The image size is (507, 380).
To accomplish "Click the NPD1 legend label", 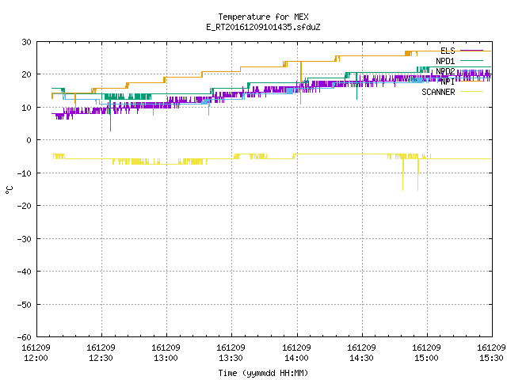I will [x=445, y=61].
